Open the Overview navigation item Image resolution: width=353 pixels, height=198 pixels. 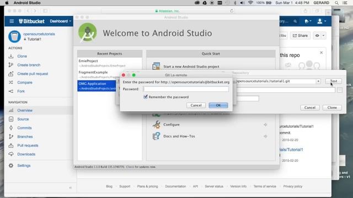coord(25,111)
